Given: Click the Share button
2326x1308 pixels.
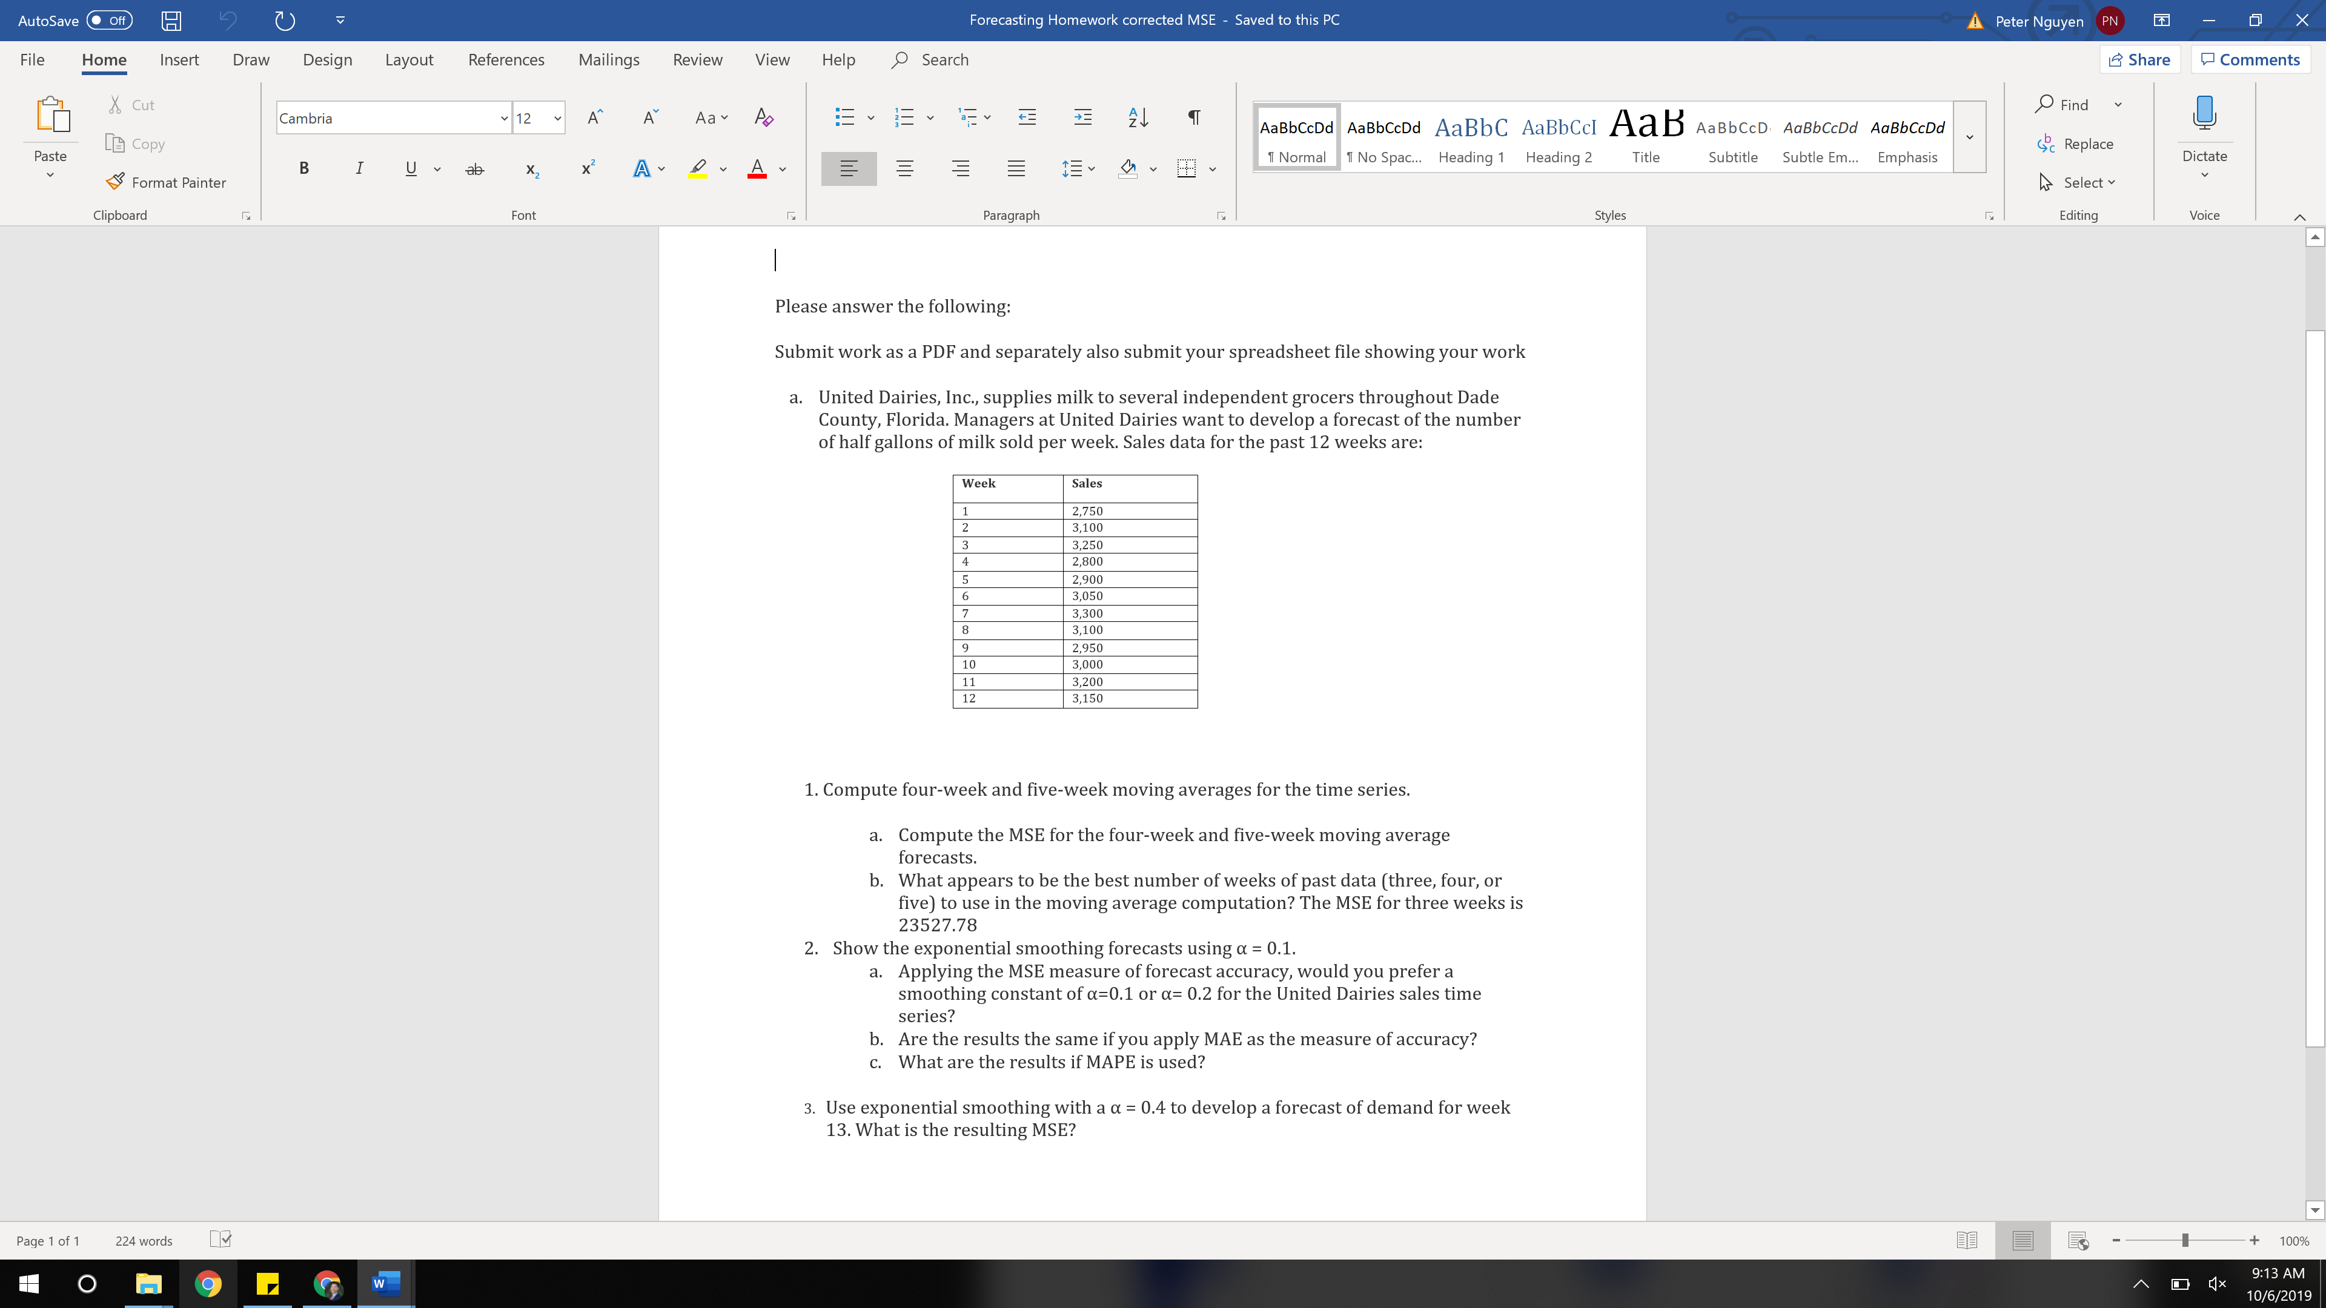Looking at the screenshot, I should tap(2140, 59).
